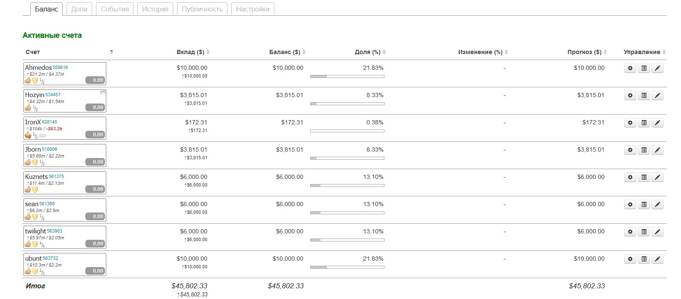Open account link 561368 next to sean
The width and height of the screenshot is (681, 299).
coord(47,204)
